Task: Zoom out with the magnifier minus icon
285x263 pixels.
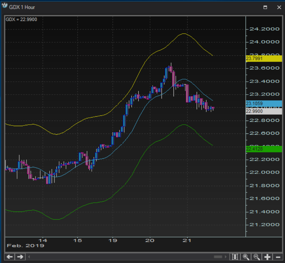Action: pyautogui.click(x=257, y=257)
